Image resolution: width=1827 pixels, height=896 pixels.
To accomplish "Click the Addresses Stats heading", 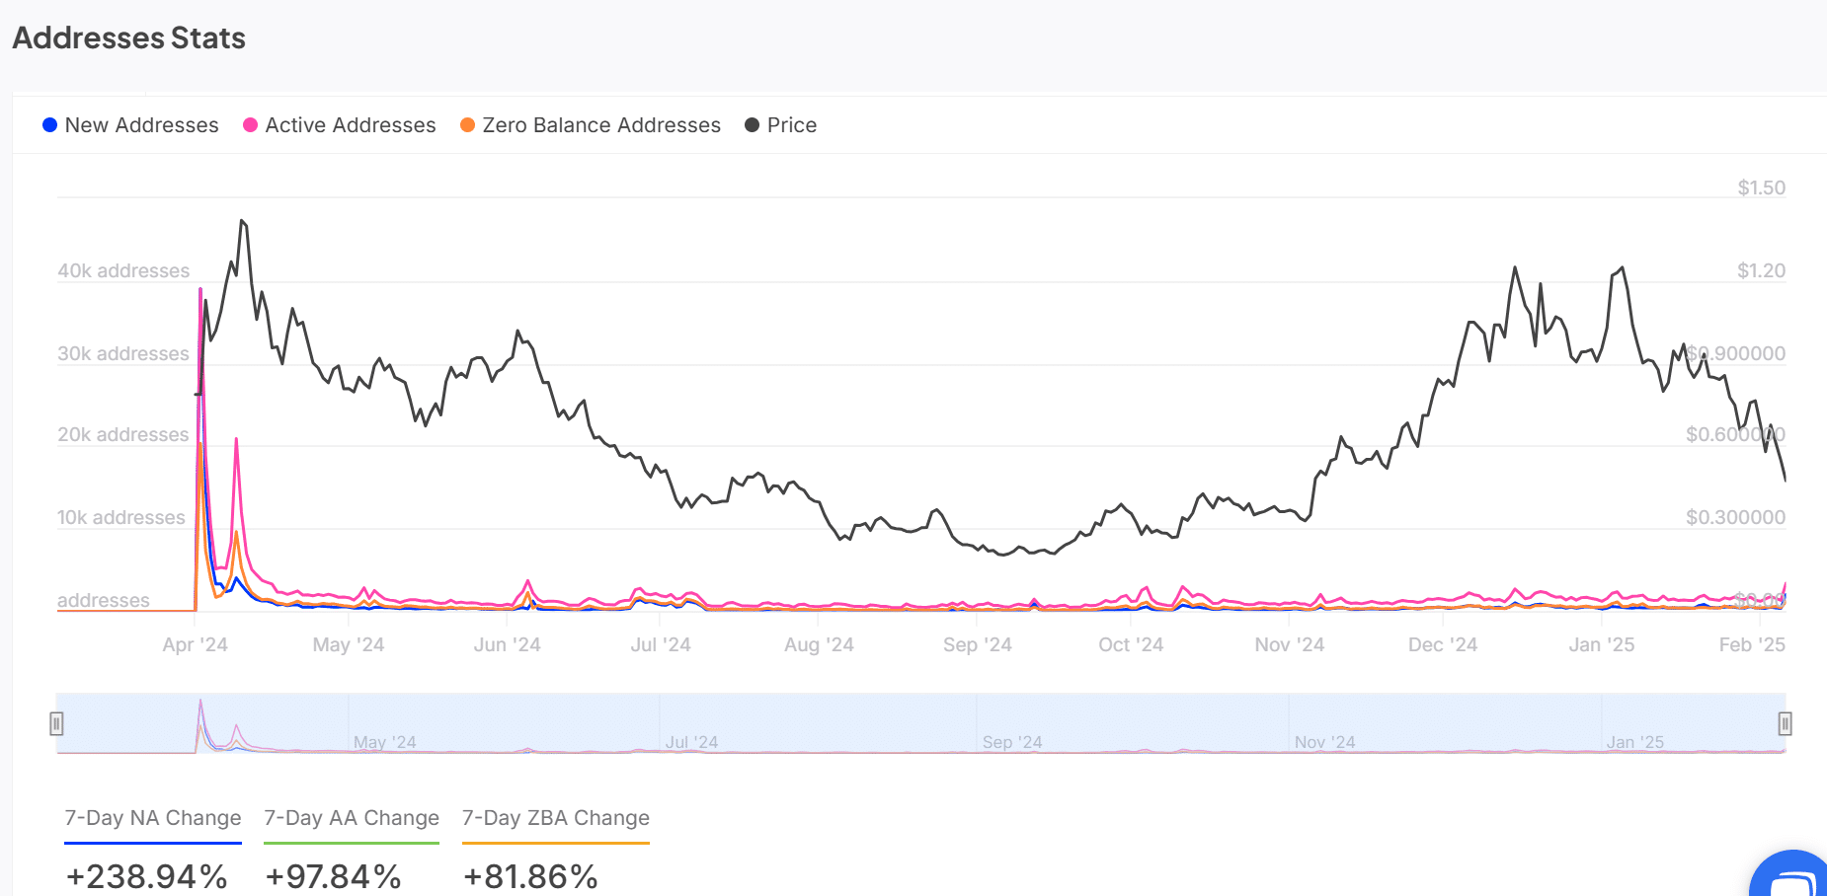I will pyautogui.click(x=129, y=38).
